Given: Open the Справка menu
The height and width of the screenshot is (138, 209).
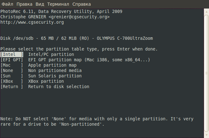Looking at the screenshot, I should [82, 4].
